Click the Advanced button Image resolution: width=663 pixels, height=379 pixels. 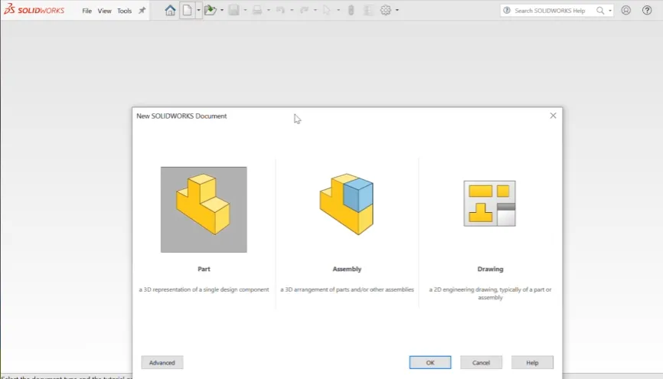pyautogui.click(x=162, y=362)
